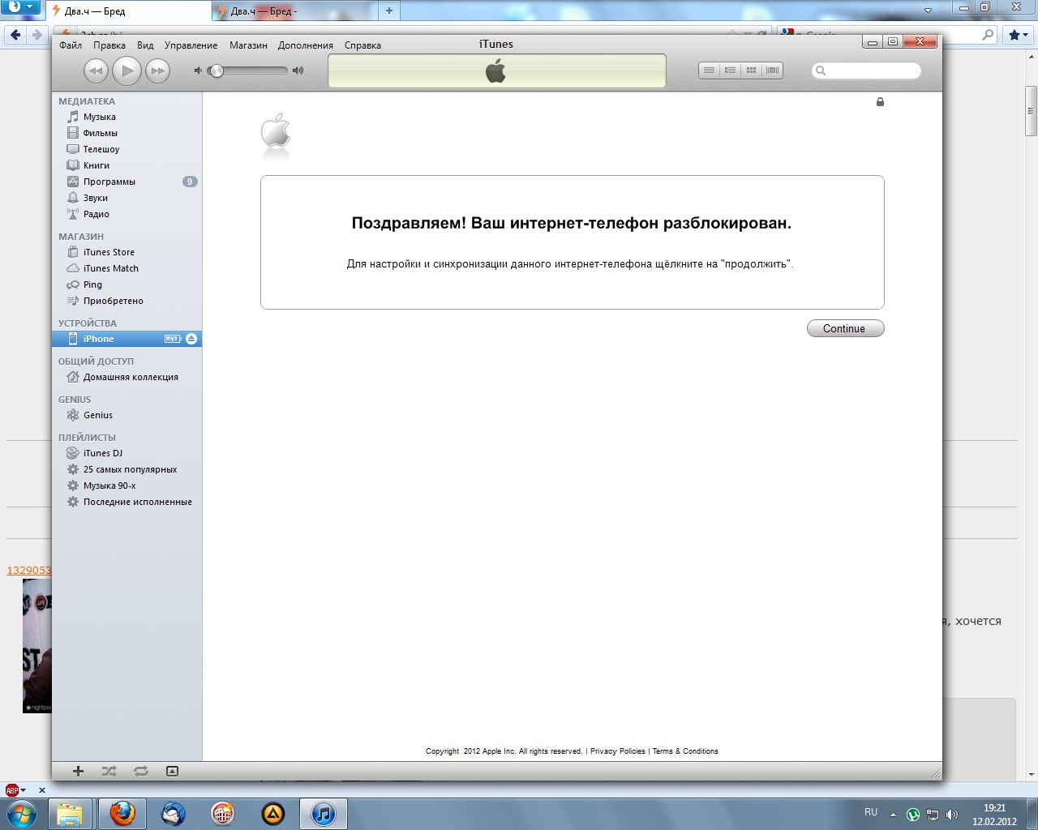Open the Windows Start menu
The width and height of the screenshot is (1038, 830).
coord(21,813)
